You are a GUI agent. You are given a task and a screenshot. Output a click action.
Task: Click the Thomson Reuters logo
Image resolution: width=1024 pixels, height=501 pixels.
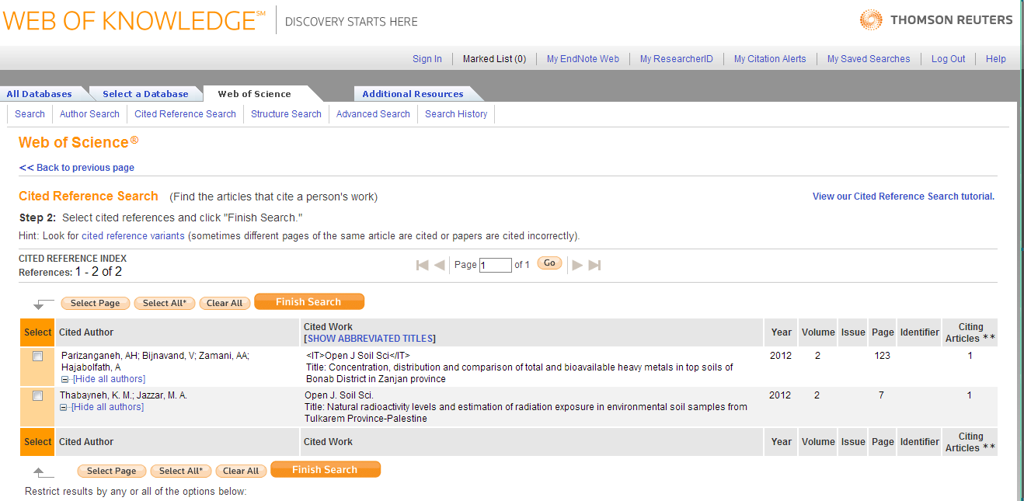936,20
